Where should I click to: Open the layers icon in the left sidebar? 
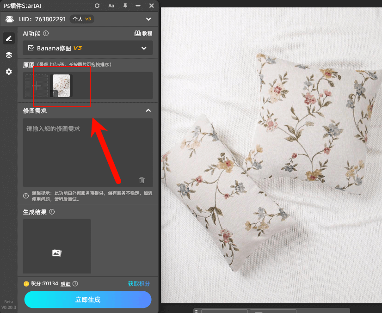click(8, 55)
